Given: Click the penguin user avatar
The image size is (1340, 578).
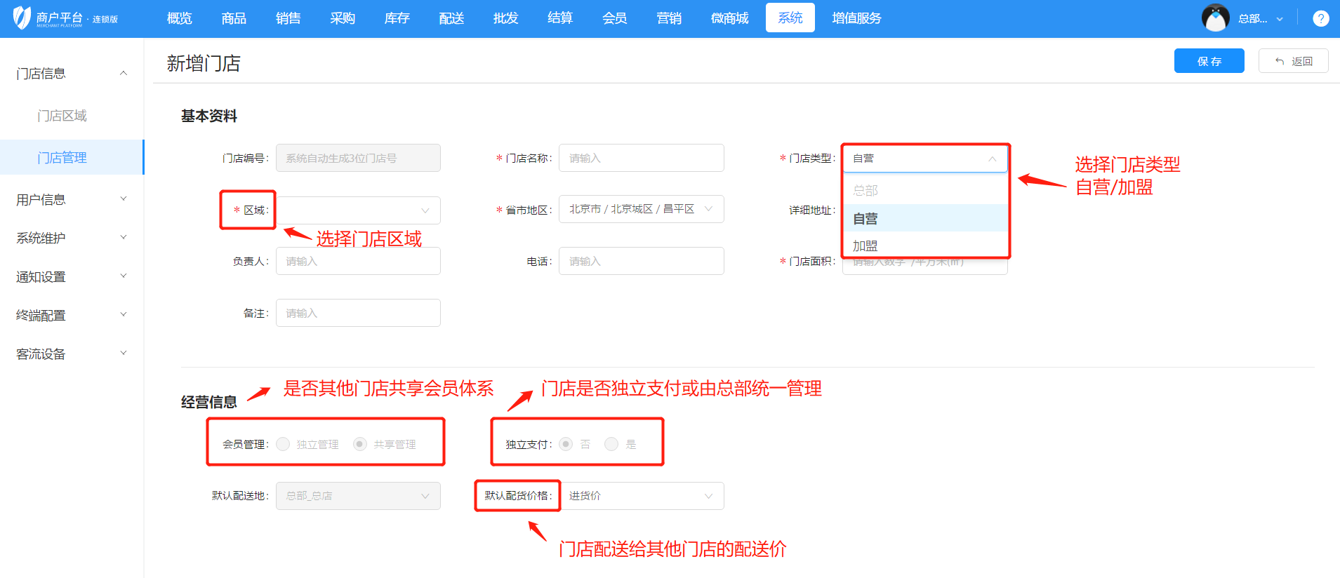Looking at the screenshot, I should coord(1215,18).
